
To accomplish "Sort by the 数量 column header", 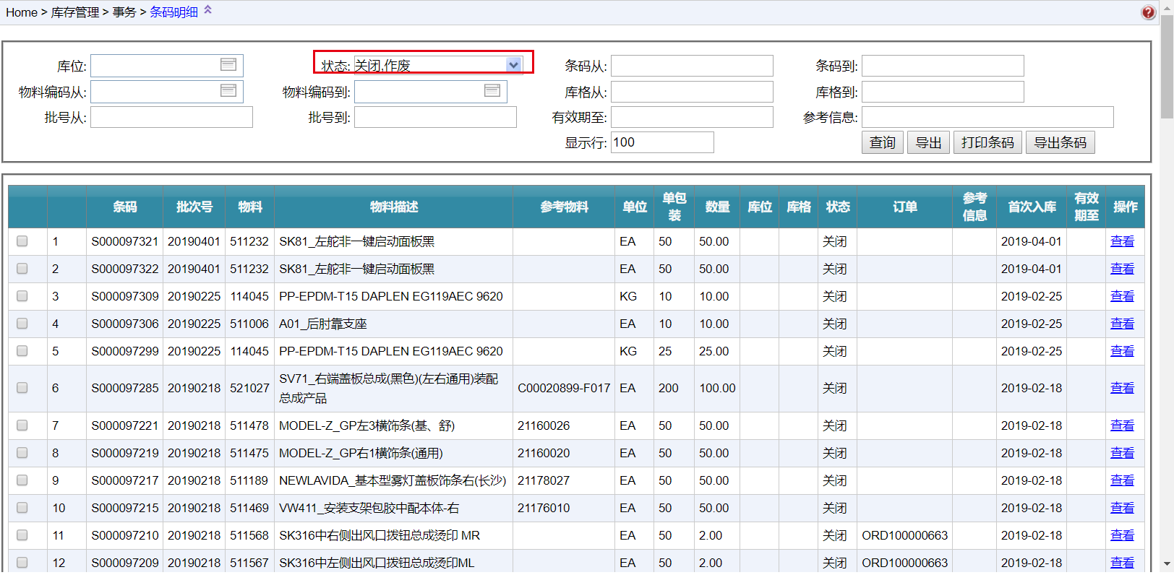I will pos(717,207).
